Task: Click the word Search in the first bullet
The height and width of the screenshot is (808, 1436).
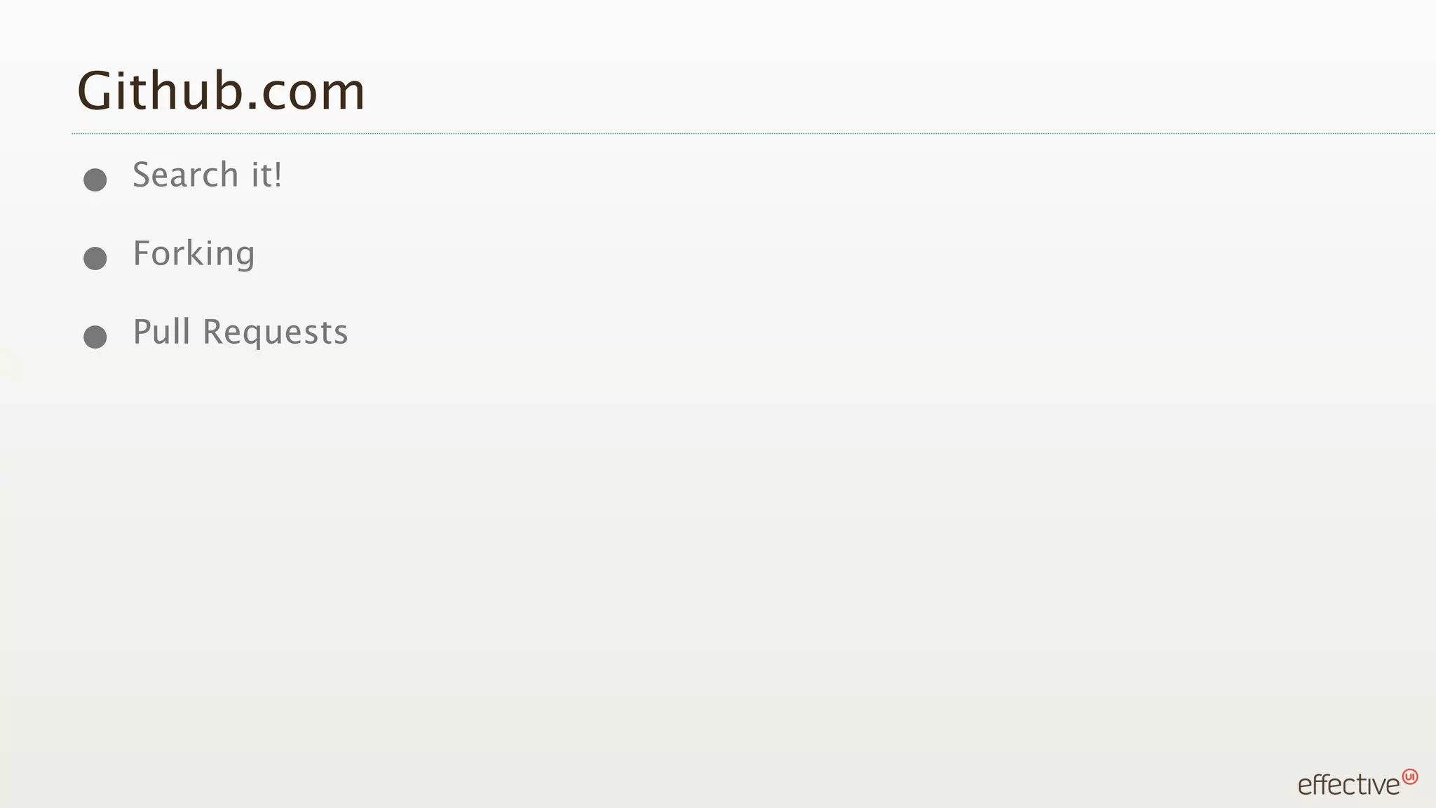Action: 186,175
